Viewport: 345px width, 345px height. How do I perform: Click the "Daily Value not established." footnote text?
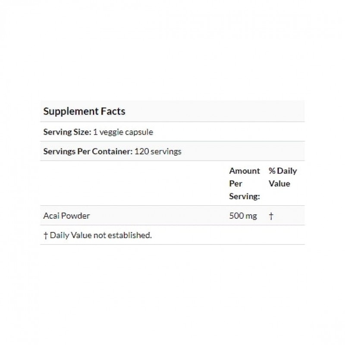pyautogui.click(x=101, y=235)
